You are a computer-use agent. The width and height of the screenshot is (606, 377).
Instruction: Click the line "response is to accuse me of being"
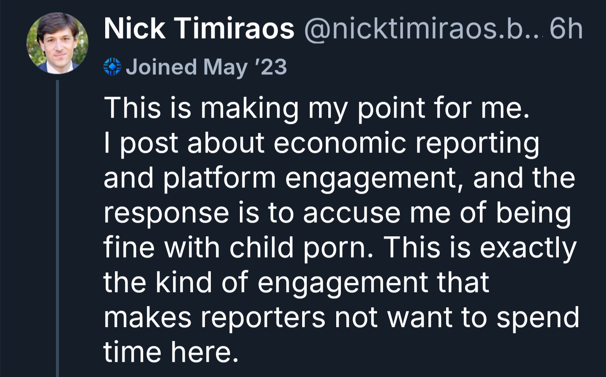click(337, 212)
